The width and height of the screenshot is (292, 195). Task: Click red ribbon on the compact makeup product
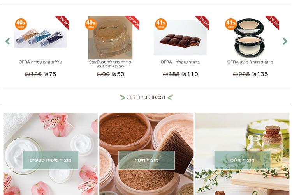pyautogui.click(x=273, y=22)
